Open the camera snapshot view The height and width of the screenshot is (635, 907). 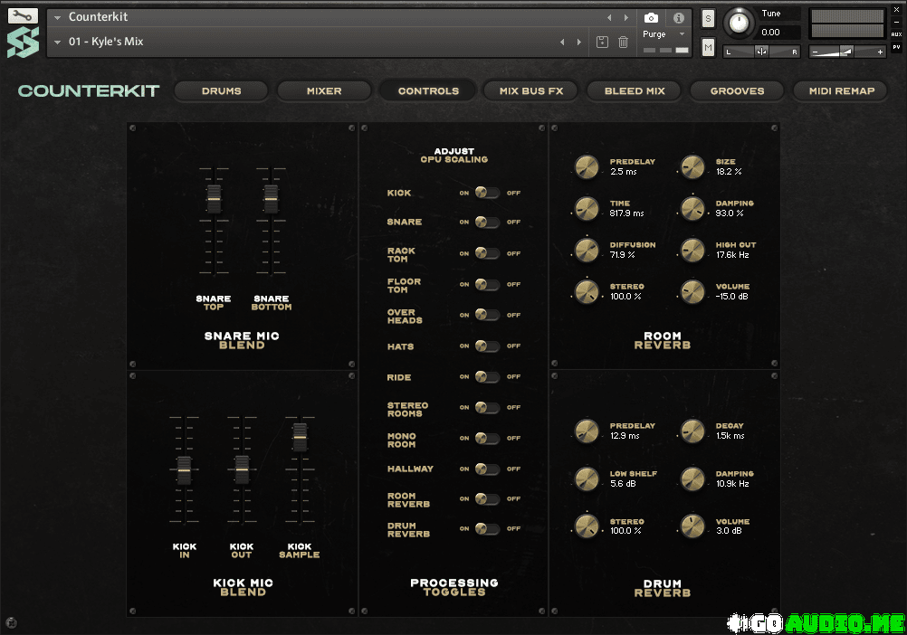pos(651,18)
